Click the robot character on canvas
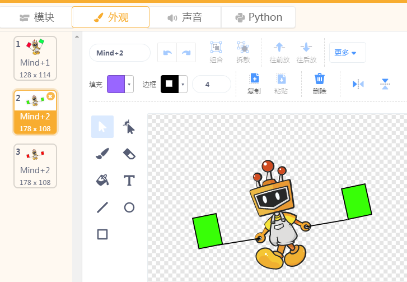The width and height of the screenshot is (407, 282). pos(282,216)
